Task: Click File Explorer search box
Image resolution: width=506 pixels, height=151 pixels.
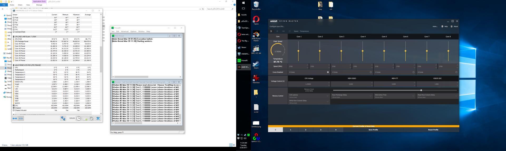Action: (220, 9)
